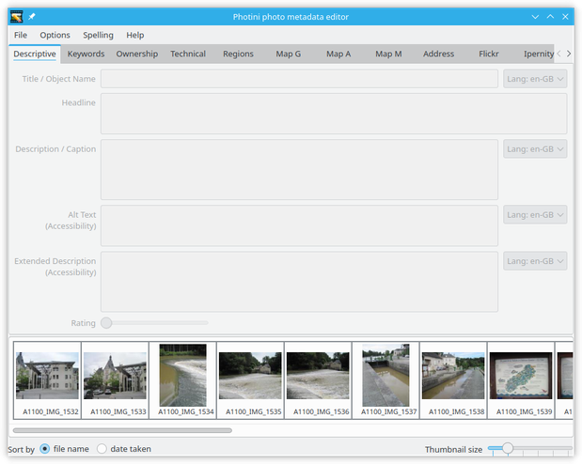
Task: Click the Photini app icon in title bar
Action: click(x=17, y=17)
